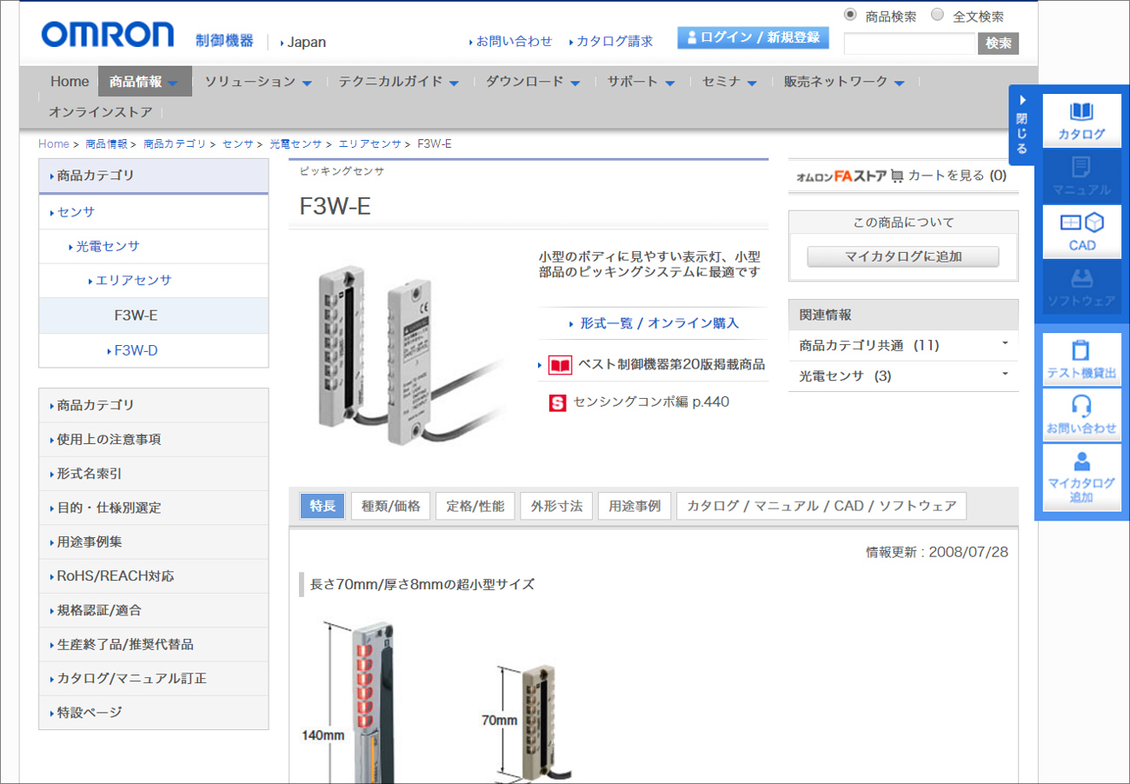Viewport: 1130px width, 784px height.
Task: Click the マイカタログ追加 sidebar icon
Action: pyautogui.click(x=1081, y=477)
